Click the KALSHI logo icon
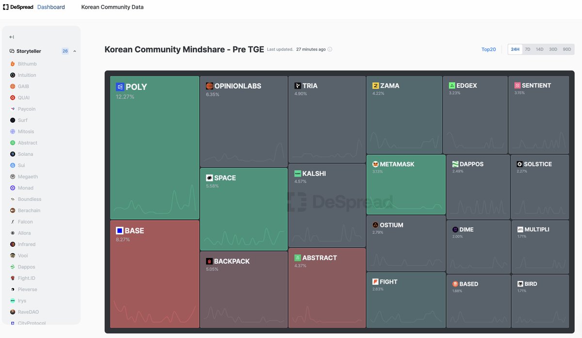The width and height of the screenshot is (582, 338). coord(297,174)
